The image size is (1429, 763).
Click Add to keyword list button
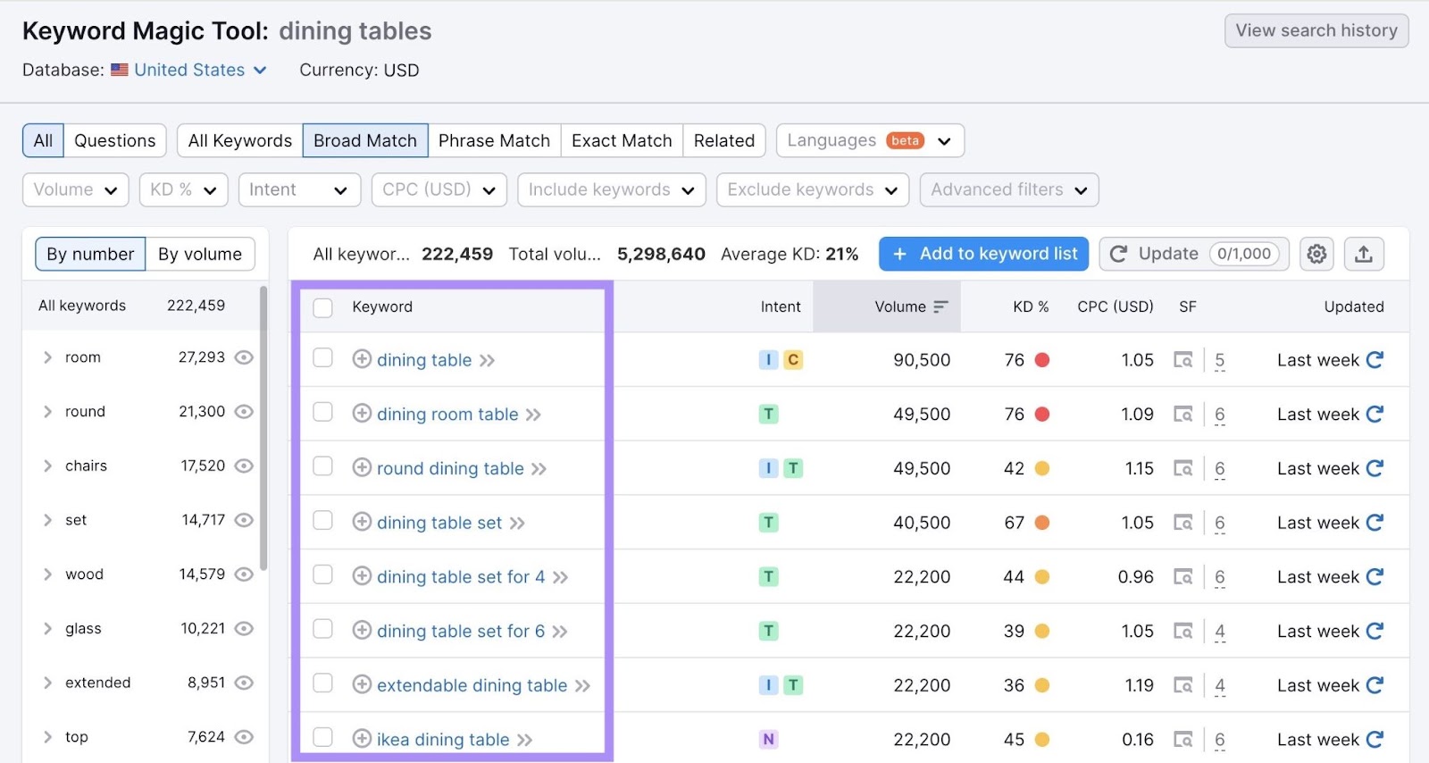click(983, 254)
